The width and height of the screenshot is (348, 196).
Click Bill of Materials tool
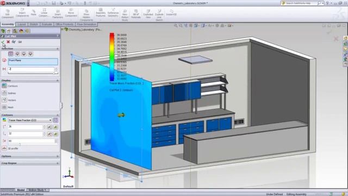pyautogui.click(x=136, y=14)
